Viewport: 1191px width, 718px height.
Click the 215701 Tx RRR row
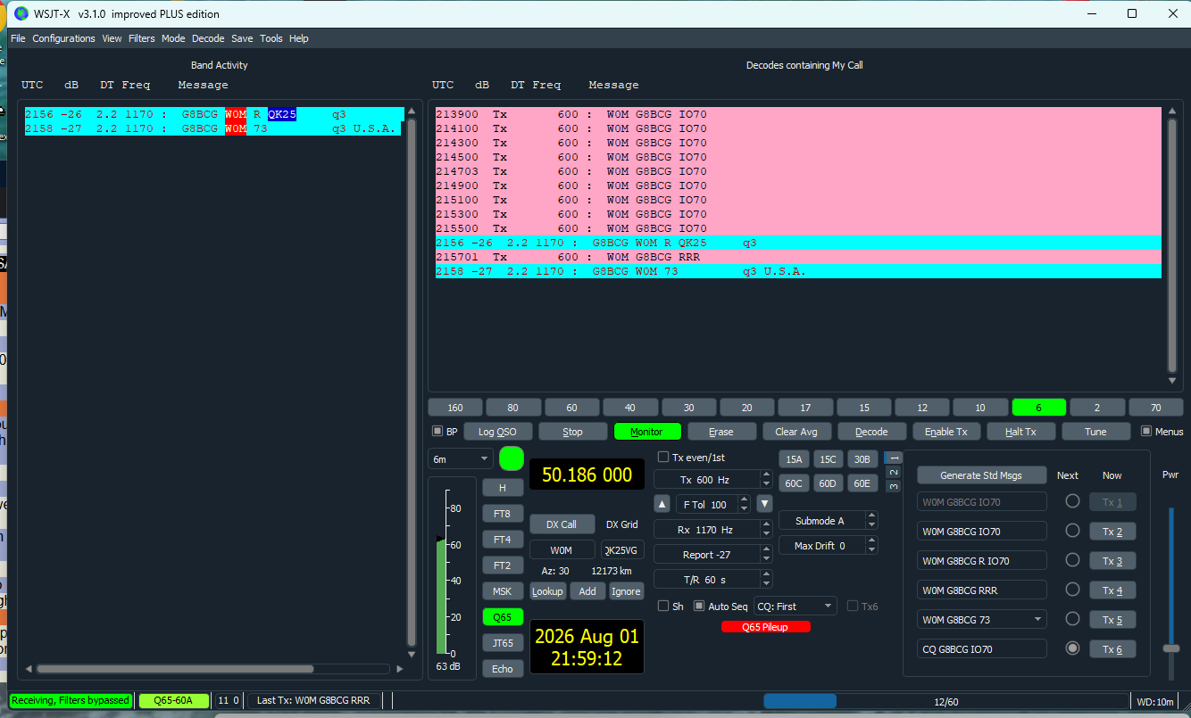point(798,257)
